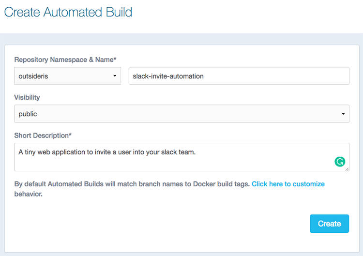Grab the description textarea resize handle
Screen dimensions: 363x256
pos(347,169)
